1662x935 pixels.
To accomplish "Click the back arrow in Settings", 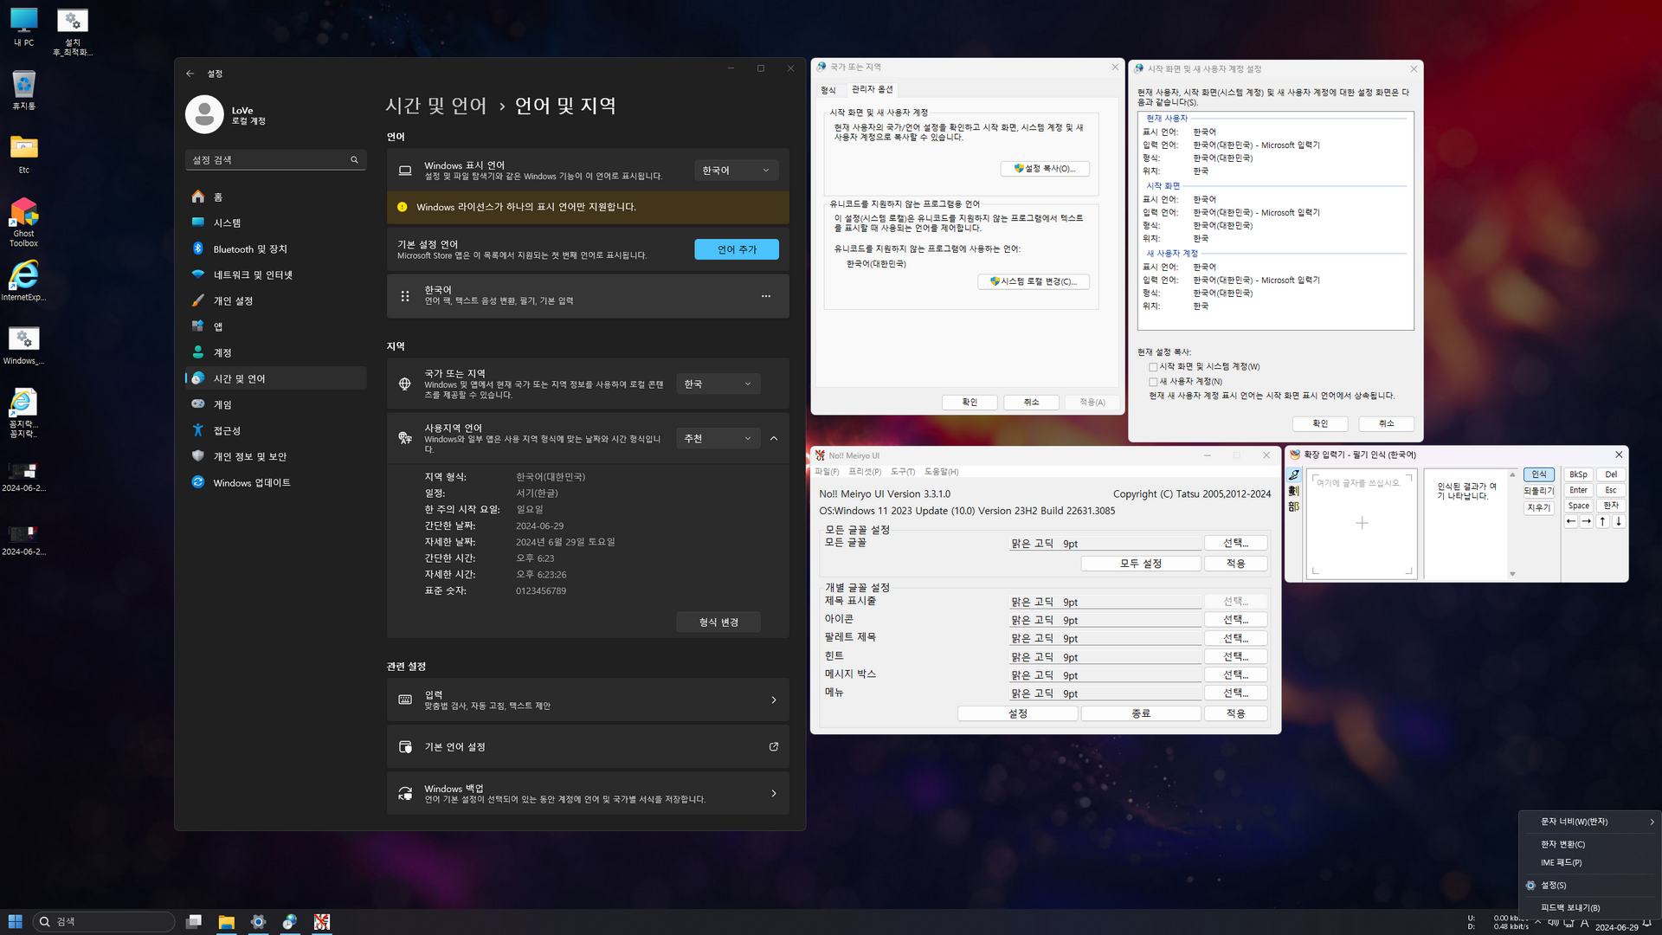I will click(190, 74).
